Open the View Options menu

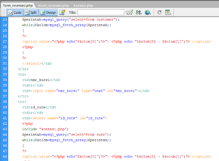[x=168, y=12]
